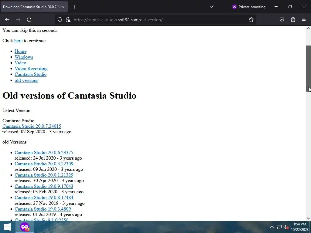Click the muted volume tray icon
311x233 pixels.
point(286,227)
